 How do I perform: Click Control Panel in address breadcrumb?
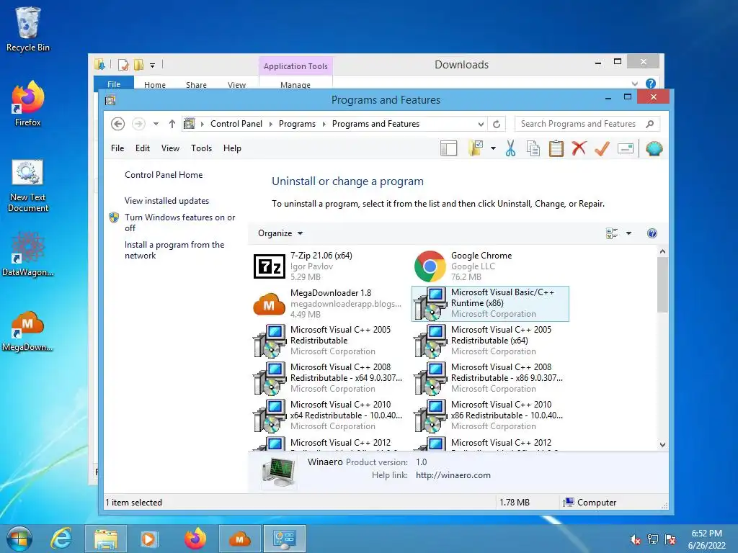[x=236, y=124]
